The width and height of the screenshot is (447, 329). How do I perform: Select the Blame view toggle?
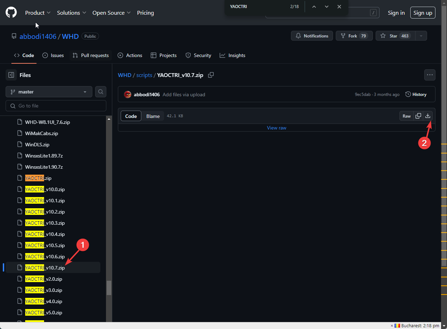(x=153, y=116)
